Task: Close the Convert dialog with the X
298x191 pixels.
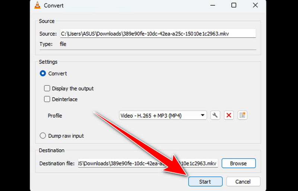Action: tap(255, 5)
